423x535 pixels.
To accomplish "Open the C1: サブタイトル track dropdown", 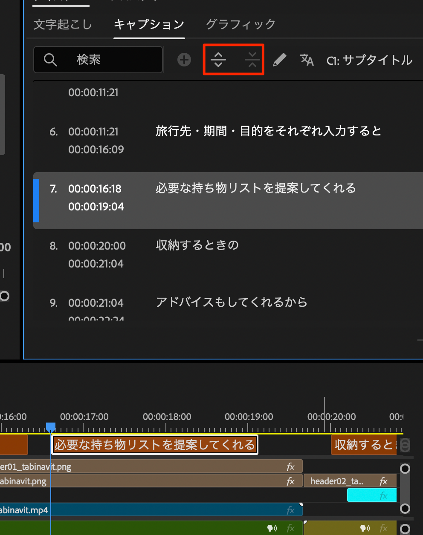I will coord(369,60).
